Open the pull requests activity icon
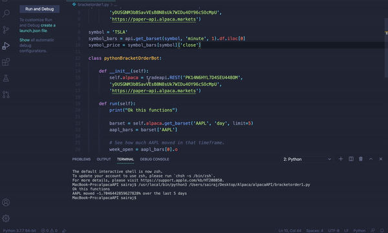Image resolution: width=388 pixels, height=233 pixels. tap(6, 95)
